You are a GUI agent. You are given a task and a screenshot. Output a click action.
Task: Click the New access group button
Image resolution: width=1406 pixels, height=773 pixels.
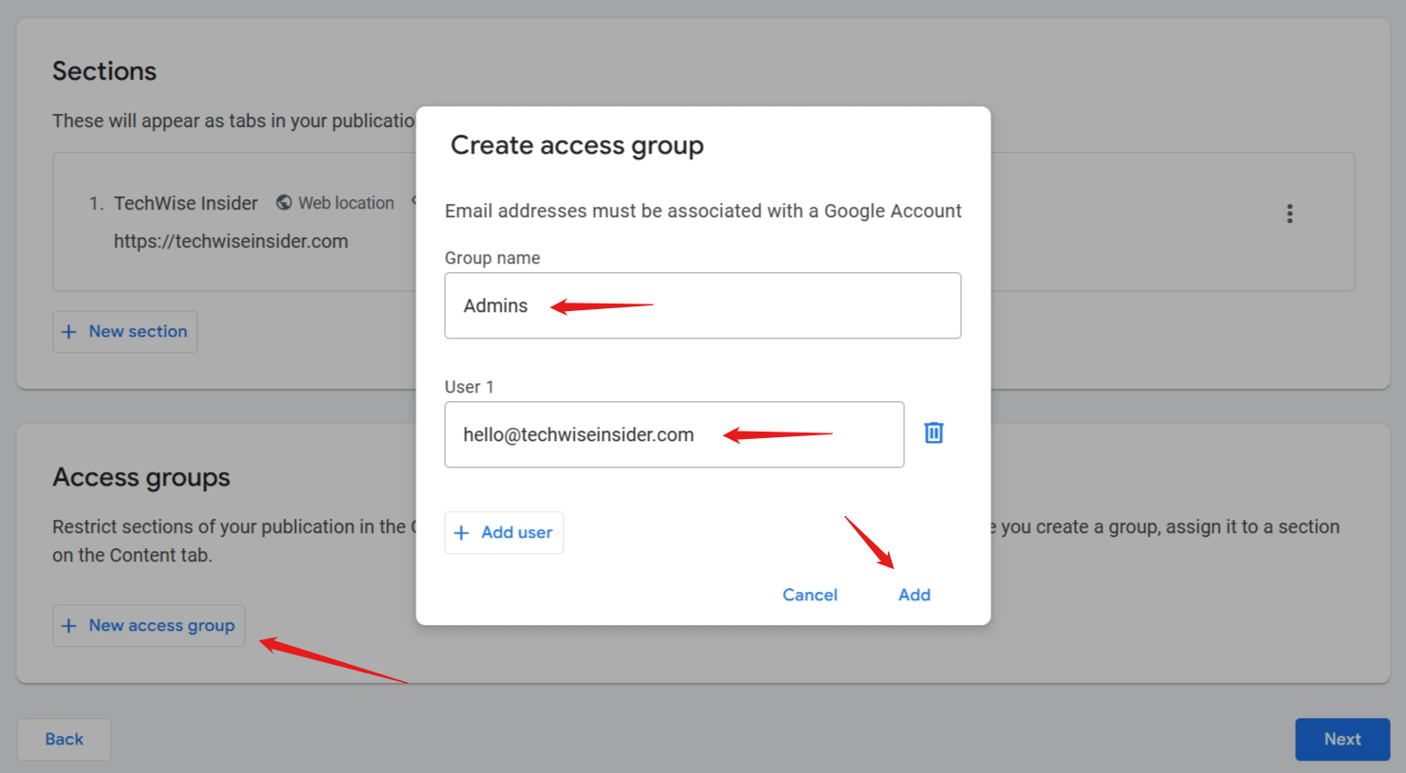click(149, 626)
